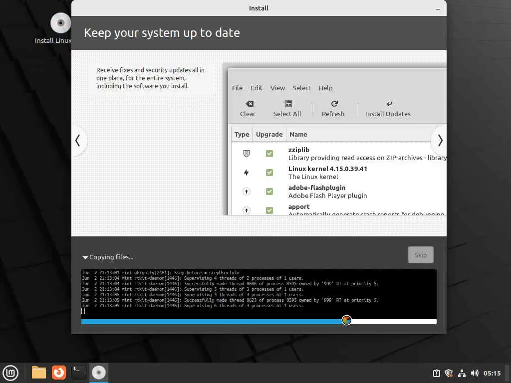Open the network connections tray icon
This screenshot has height=383, width=511.
[x=462, y=373]
